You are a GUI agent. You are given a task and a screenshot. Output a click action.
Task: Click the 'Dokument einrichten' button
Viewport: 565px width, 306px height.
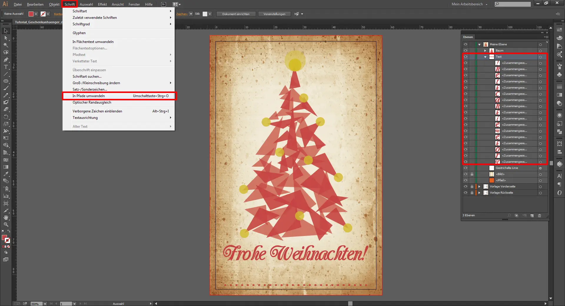(x=236, y=14)
